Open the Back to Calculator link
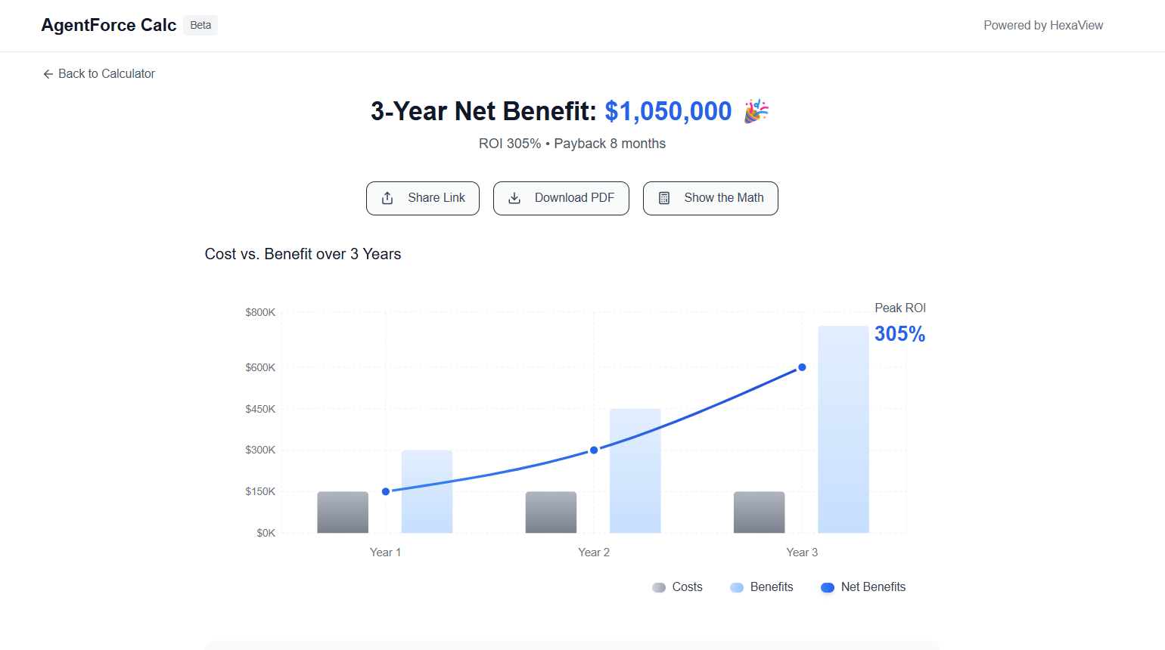Screen dimensions: 1165x650 click(x=106, y=74)
